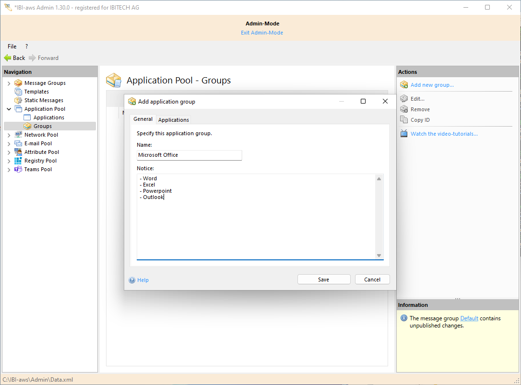Click the Notice scrollbar down arrow
This screenshot has width=521, height=385.
(x=379, y=256)
